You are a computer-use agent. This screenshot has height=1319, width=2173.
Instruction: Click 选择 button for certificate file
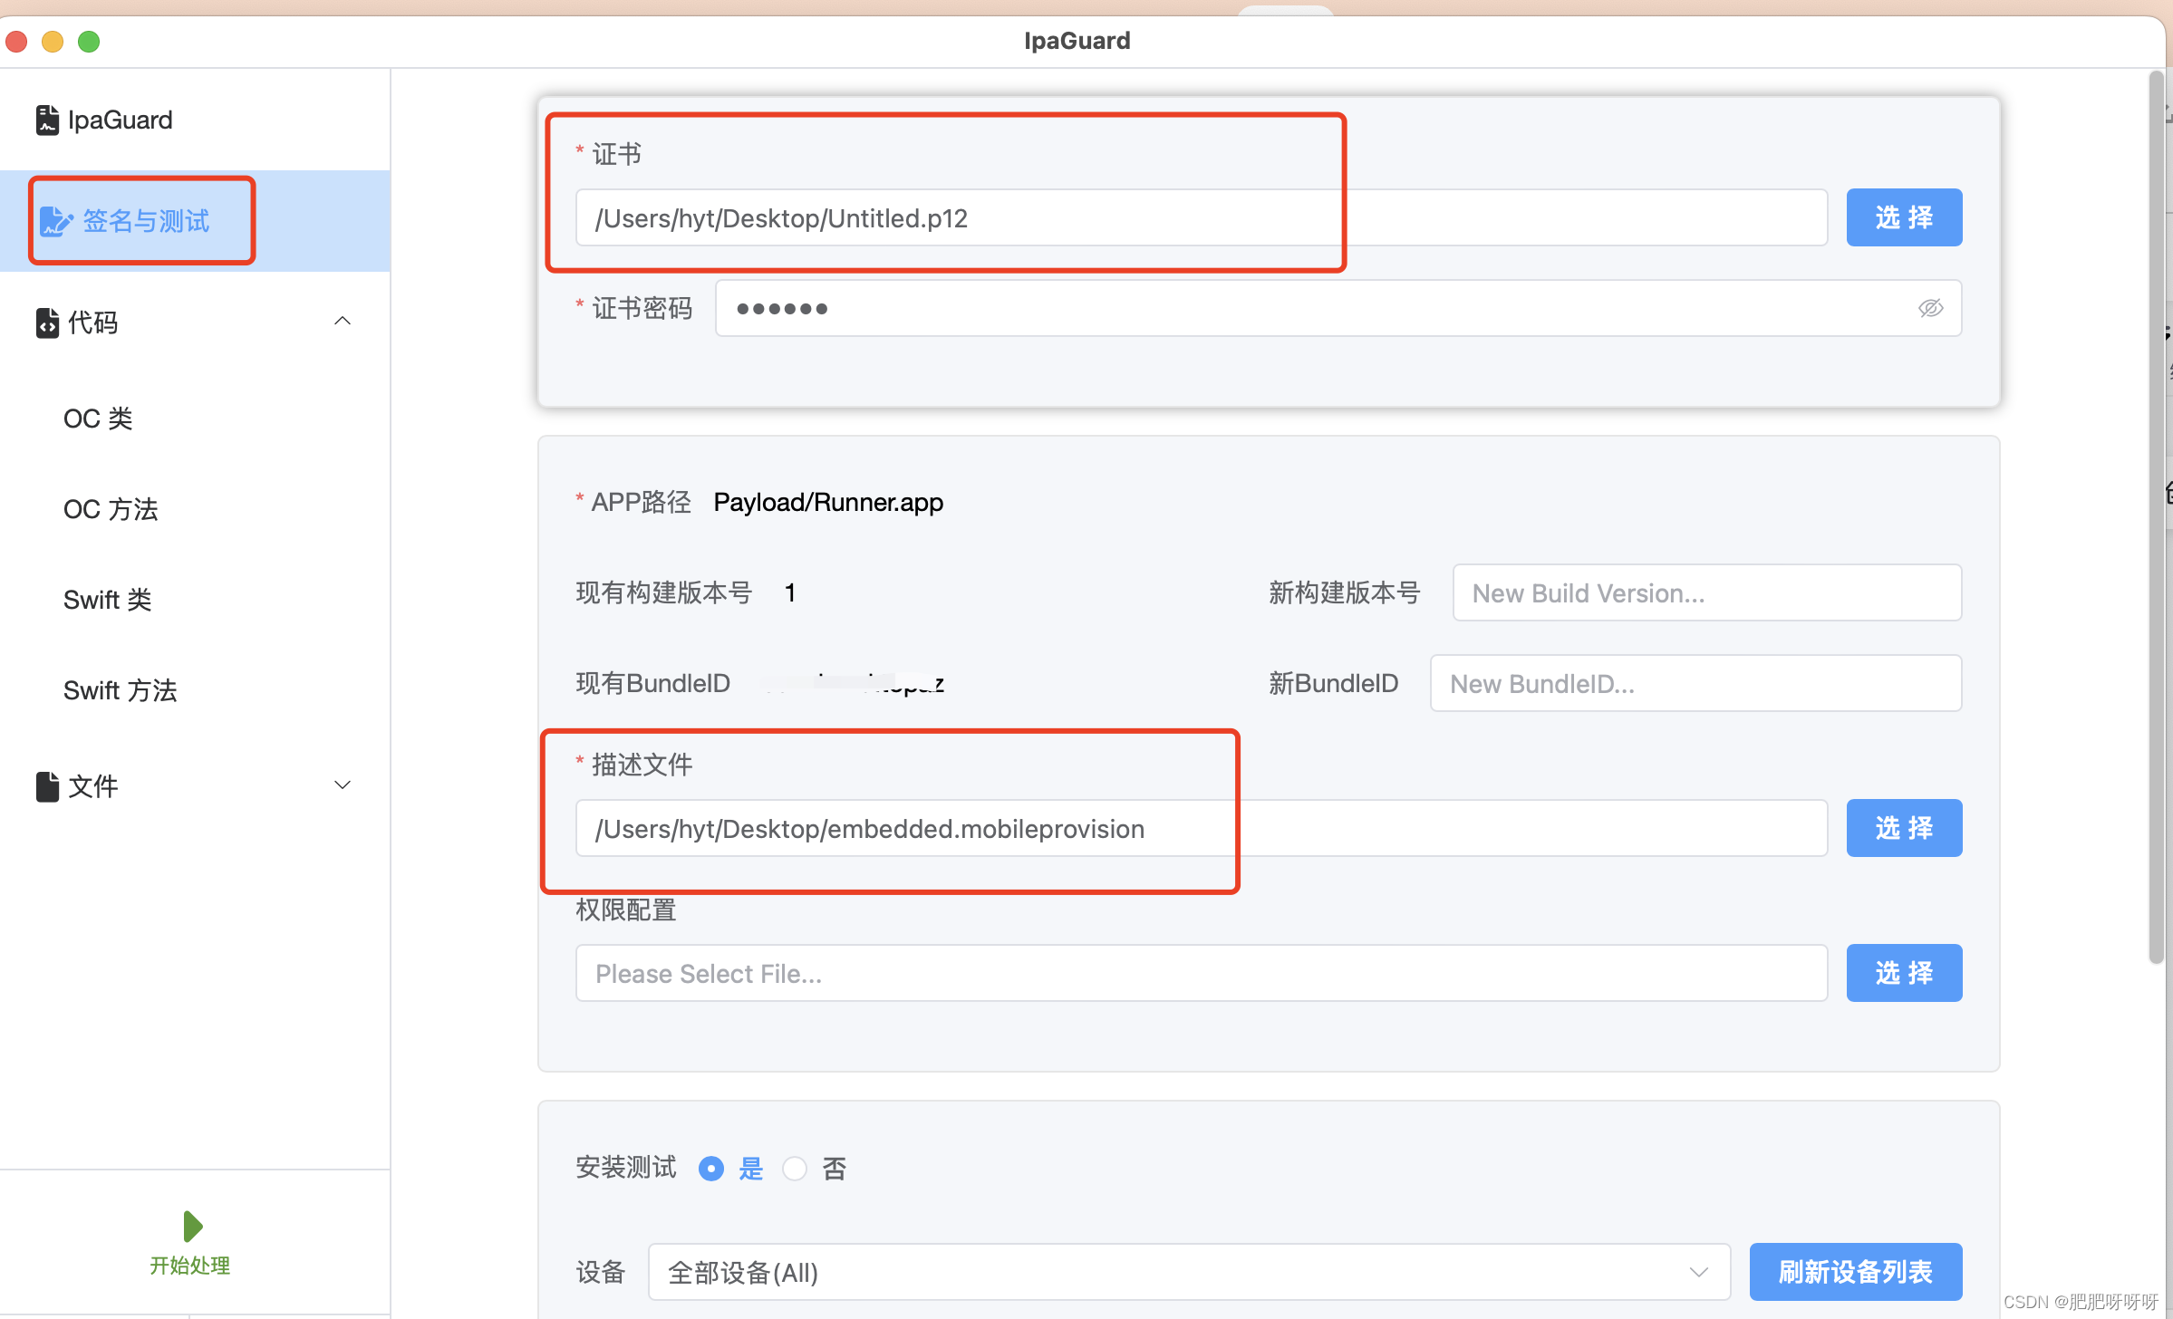coord(1904,217)
